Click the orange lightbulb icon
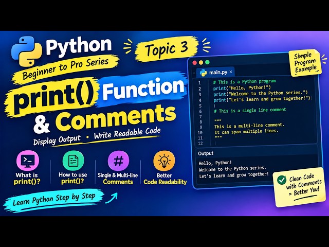 (164, 161)
